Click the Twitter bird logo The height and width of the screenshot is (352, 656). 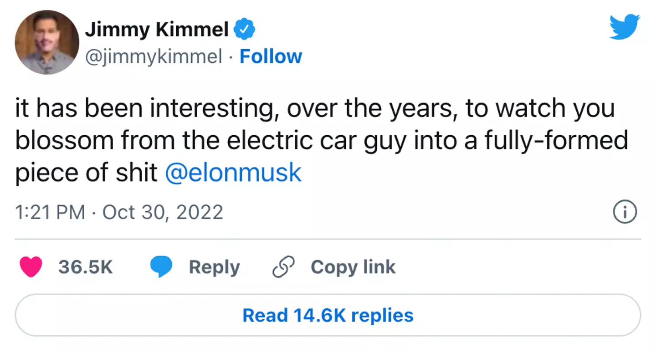tap(625, 27)
